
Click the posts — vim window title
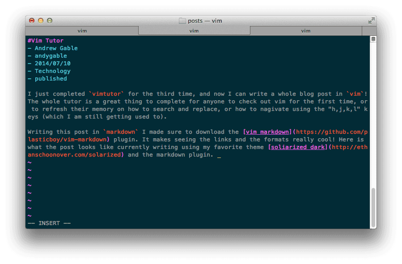(205, 21)
